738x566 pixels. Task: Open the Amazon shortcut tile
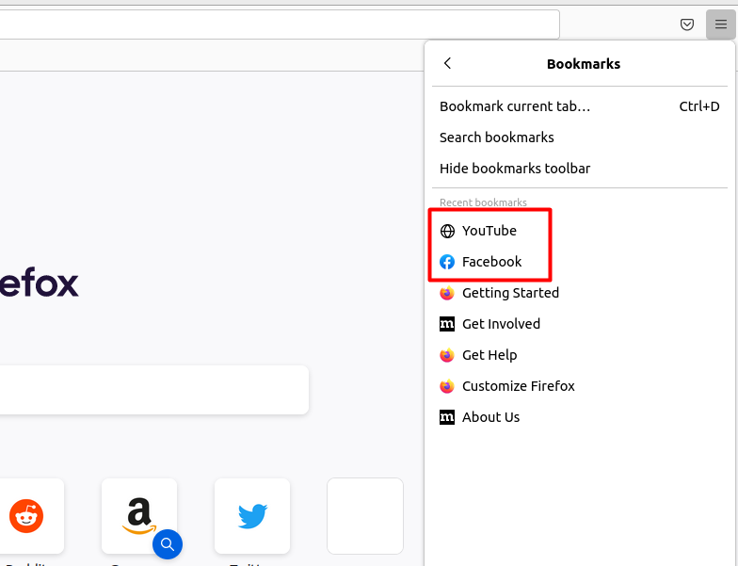pos(139,516)
